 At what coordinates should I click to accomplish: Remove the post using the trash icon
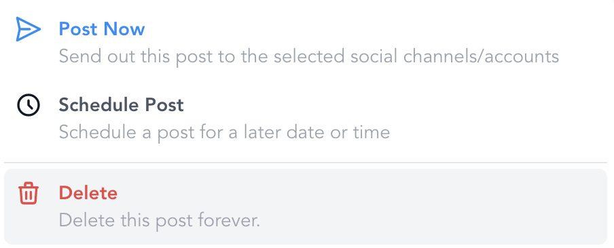click(29, 194)
